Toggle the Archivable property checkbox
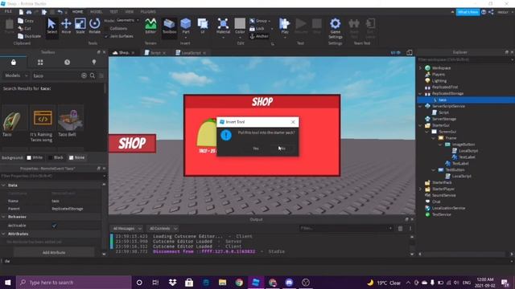 (54, 226)
